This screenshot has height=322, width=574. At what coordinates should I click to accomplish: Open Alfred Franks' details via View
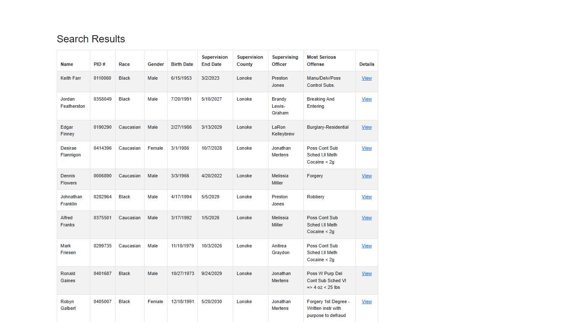366,218
